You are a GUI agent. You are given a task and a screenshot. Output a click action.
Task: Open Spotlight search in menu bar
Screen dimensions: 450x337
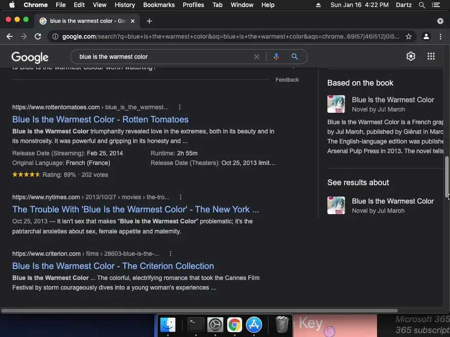click(x=421, y=5)
